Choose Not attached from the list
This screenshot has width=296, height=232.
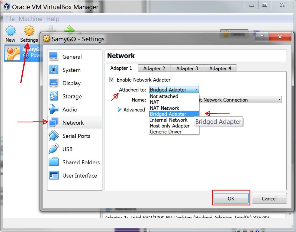point(174,96)
